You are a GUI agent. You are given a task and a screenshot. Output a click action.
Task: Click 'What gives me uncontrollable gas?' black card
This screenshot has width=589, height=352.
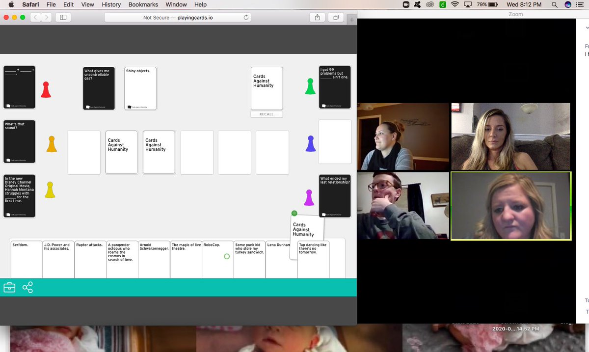99,88
